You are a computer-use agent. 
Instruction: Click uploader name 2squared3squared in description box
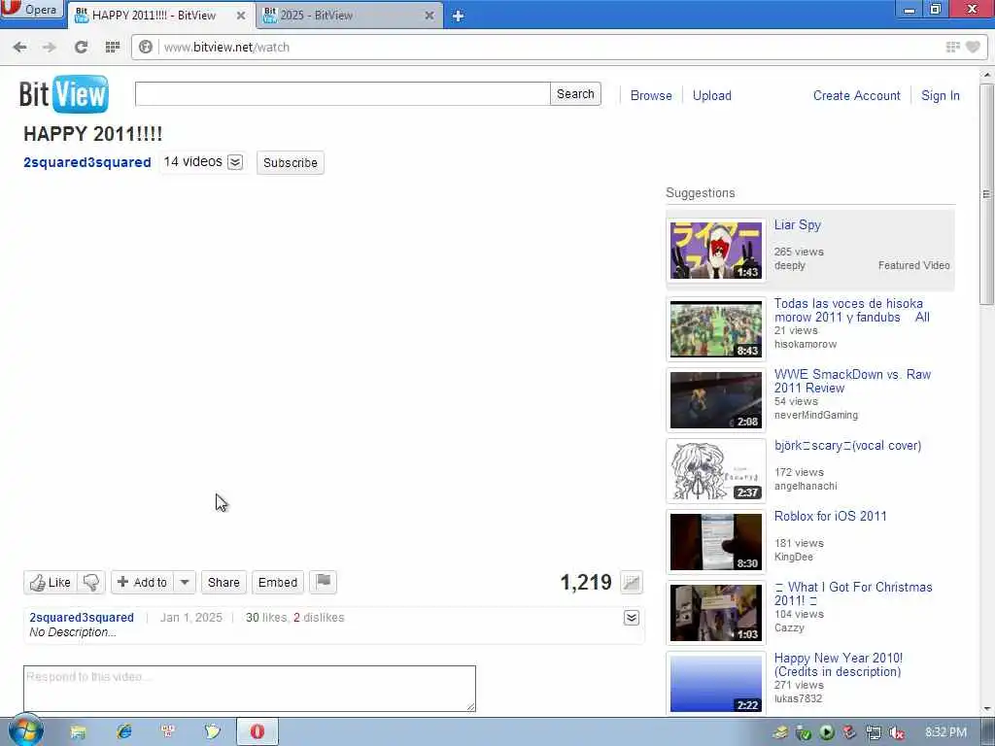pos(82,617)
